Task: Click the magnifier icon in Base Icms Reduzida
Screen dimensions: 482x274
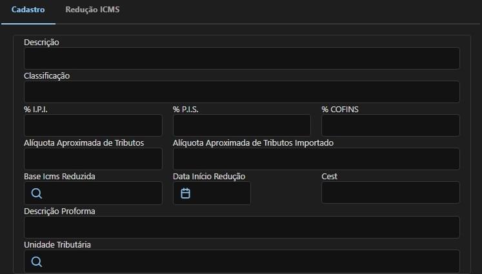Action: tap(36, 193)
